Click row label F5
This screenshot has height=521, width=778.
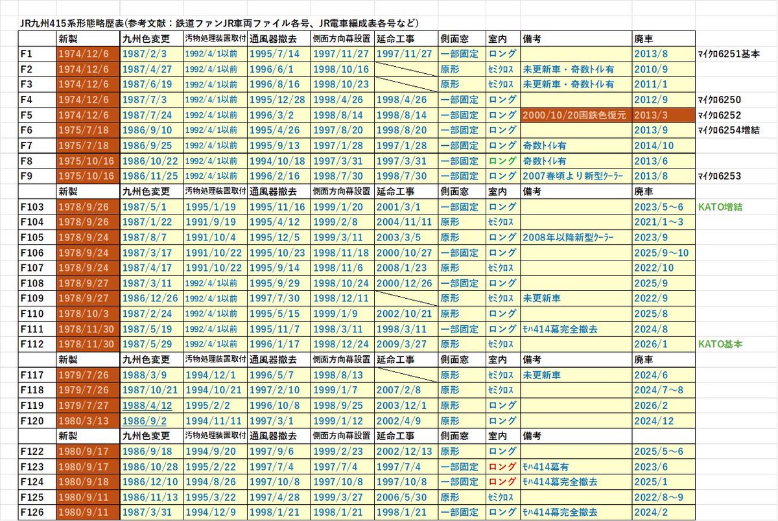point(37,115)
